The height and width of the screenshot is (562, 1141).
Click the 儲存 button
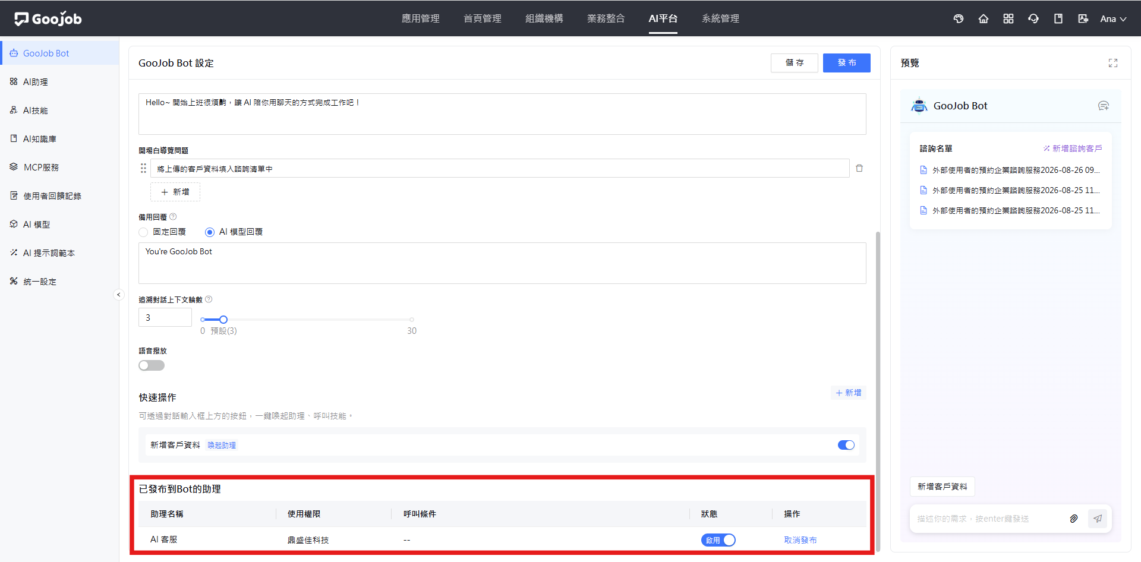click(795, 63)
